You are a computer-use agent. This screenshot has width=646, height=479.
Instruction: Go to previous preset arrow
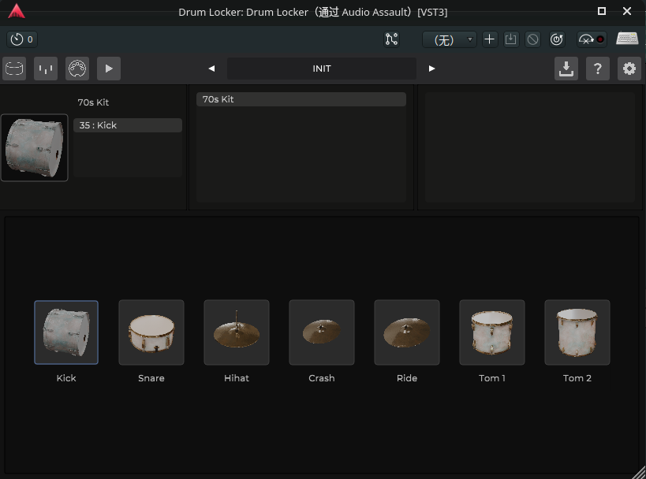211,69
